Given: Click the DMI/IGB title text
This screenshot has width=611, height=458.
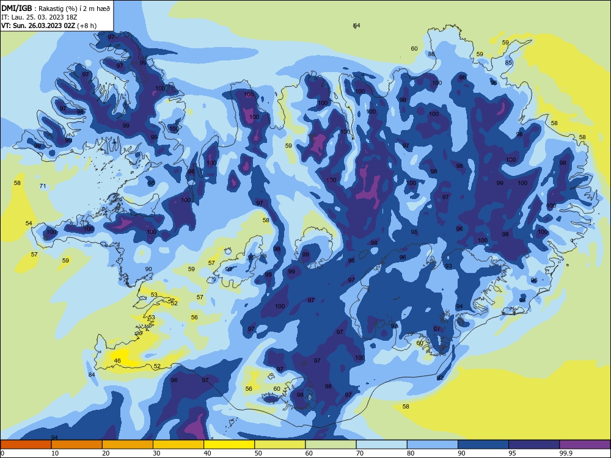Looking at the screenshot, I should 16,8.
